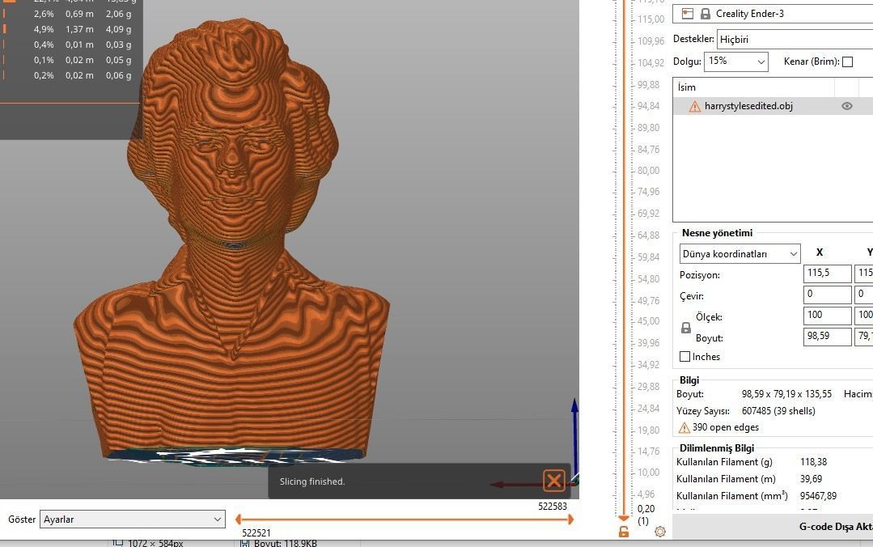873x547 pixels.
Task: Click the 0,1% legend row
Action: tap(67, 60)
